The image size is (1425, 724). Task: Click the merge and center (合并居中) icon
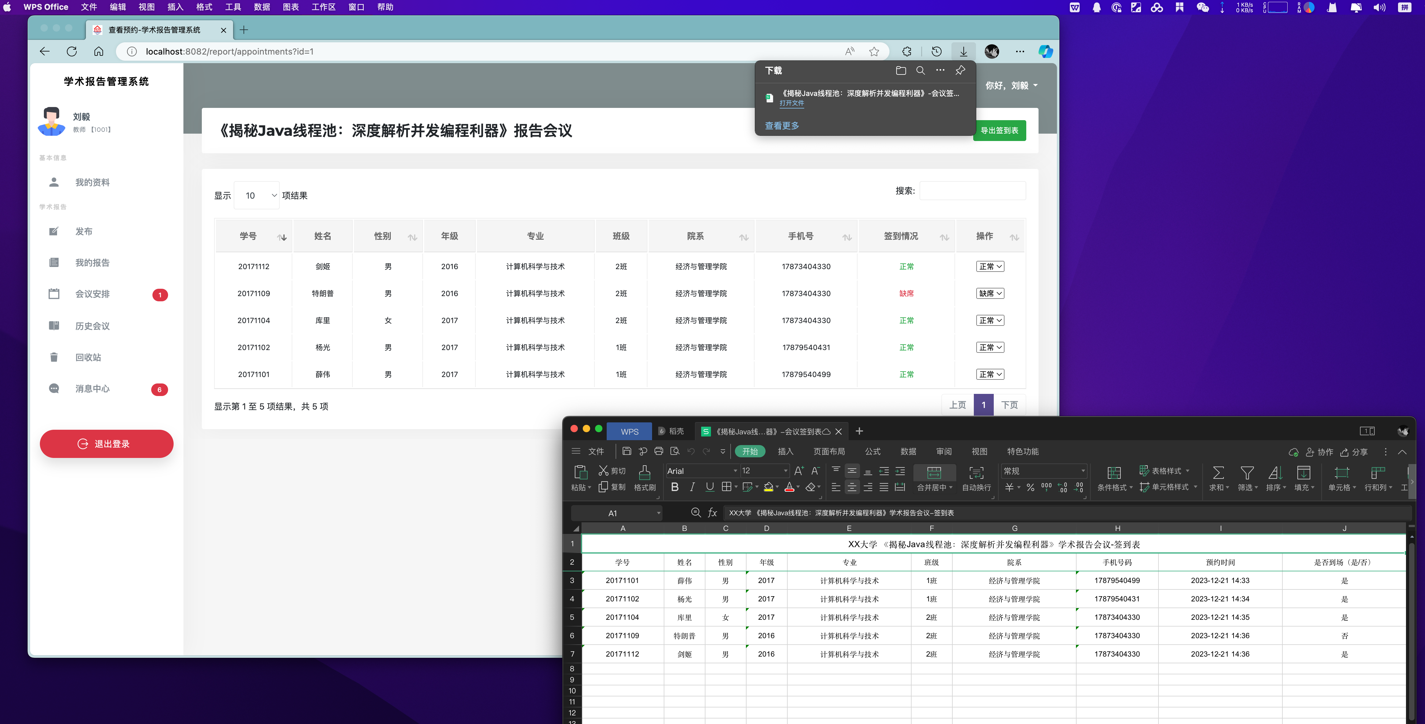(x=934, y=473)
